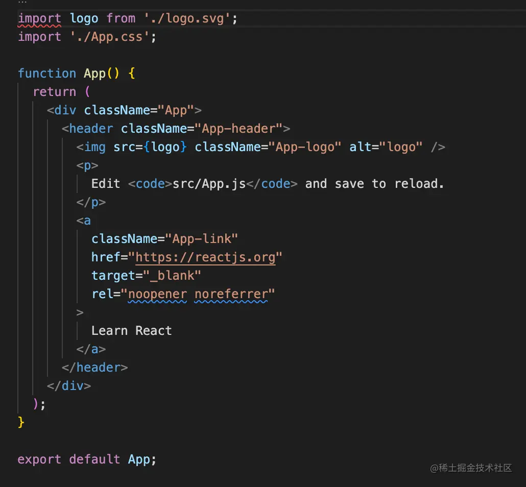Click the closing </header> tag
Image resolution: width=526 pixels, height=487 pixels.
(x=94, y=368)
